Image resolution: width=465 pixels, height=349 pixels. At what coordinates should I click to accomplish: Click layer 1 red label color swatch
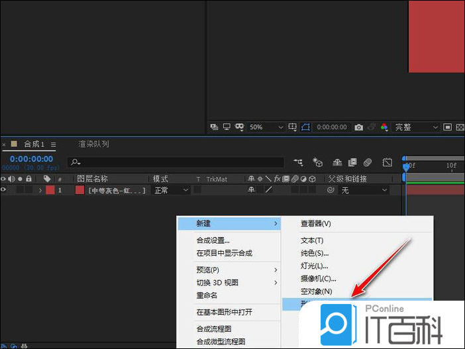pos(50,190)
